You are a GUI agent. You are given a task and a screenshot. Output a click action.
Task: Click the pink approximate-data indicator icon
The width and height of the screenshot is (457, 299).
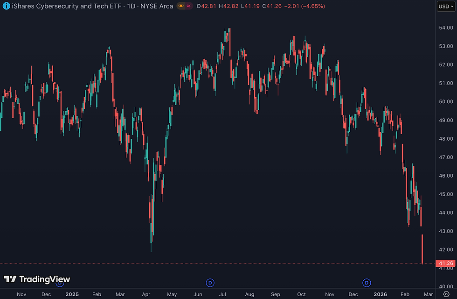click(189, 6)
